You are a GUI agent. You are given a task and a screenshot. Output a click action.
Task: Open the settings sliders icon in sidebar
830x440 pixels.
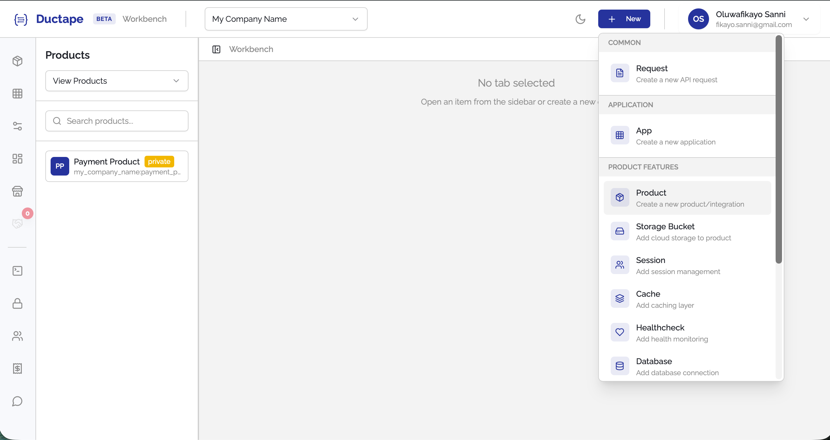click(x=17, y=126)
